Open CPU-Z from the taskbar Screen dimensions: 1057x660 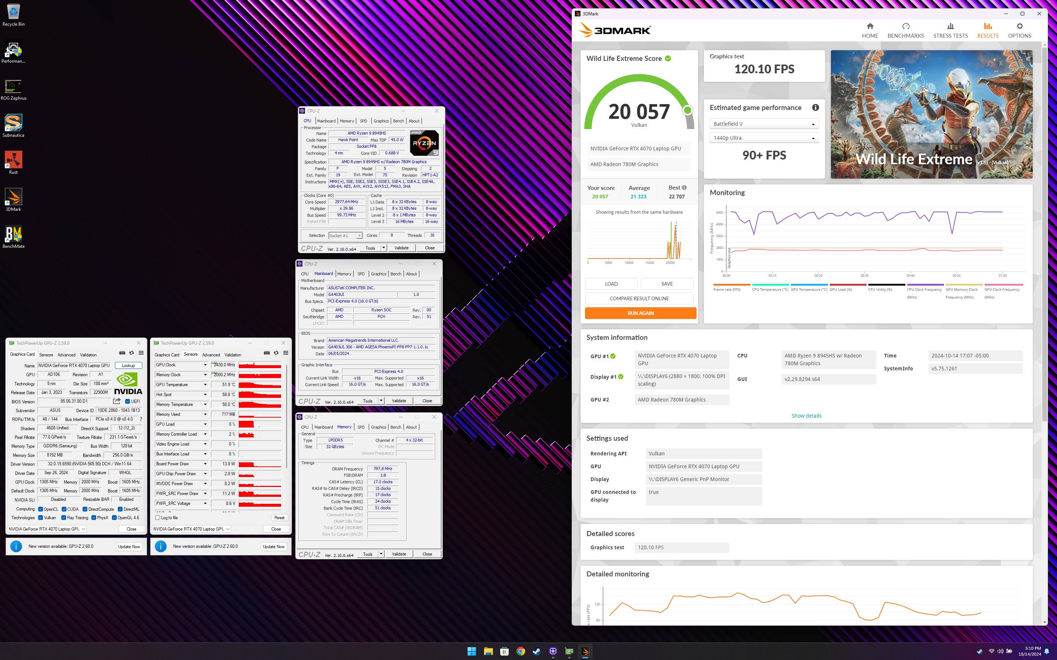point(553,651)
